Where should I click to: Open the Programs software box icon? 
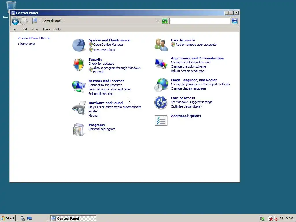pyautogui.click(x=79, y=130)
